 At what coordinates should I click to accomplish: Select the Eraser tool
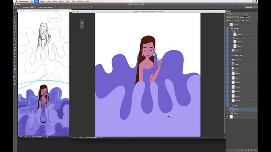coord(15,45)
